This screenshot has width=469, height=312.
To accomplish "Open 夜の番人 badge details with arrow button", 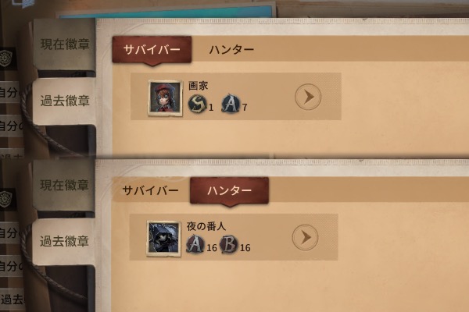I will click(305, 237).
